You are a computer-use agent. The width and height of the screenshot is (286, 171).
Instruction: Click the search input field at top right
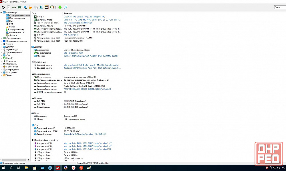tap(279, 7)
